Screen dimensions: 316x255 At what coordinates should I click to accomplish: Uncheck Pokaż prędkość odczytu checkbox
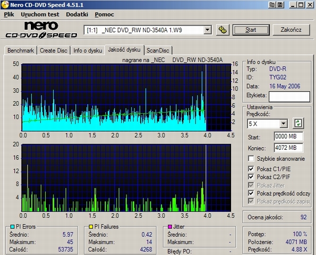coord(251,193)
